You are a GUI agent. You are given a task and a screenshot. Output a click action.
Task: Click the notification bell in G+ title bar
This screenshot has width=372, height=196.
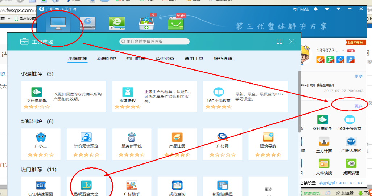point(316,9)
